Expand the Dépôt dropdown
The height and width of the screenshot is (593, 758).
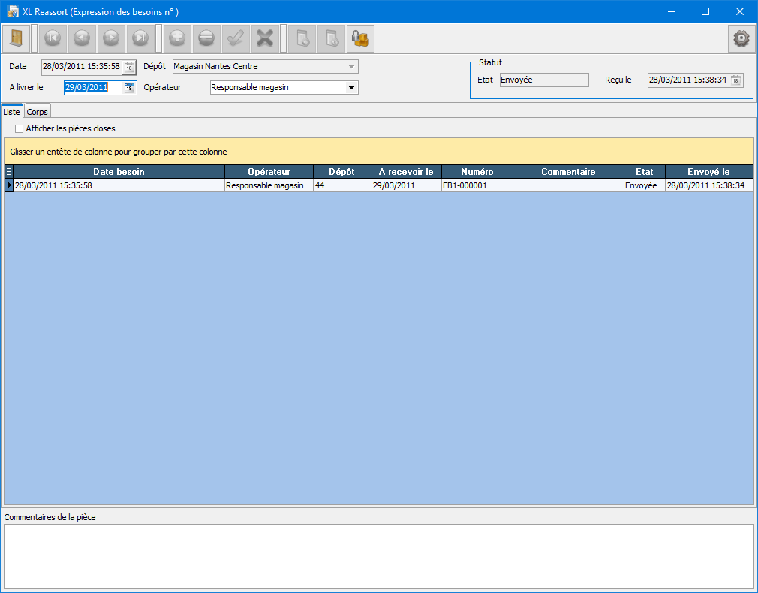point(350,67)
